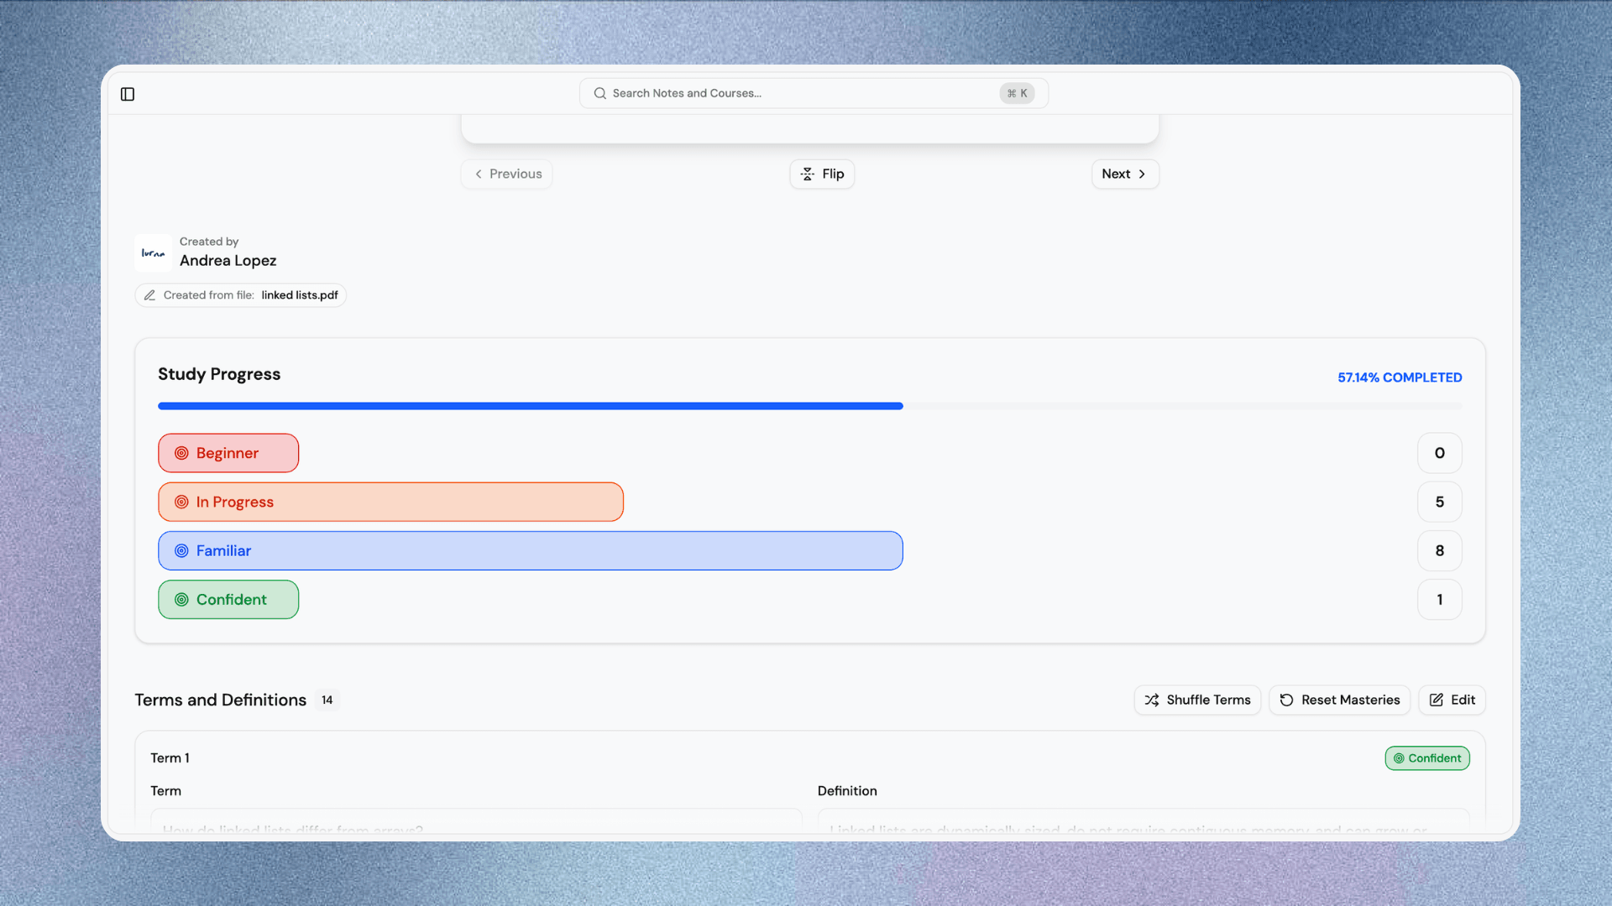Click the Definition column label

pyautogui.click(x=847, y=791)
